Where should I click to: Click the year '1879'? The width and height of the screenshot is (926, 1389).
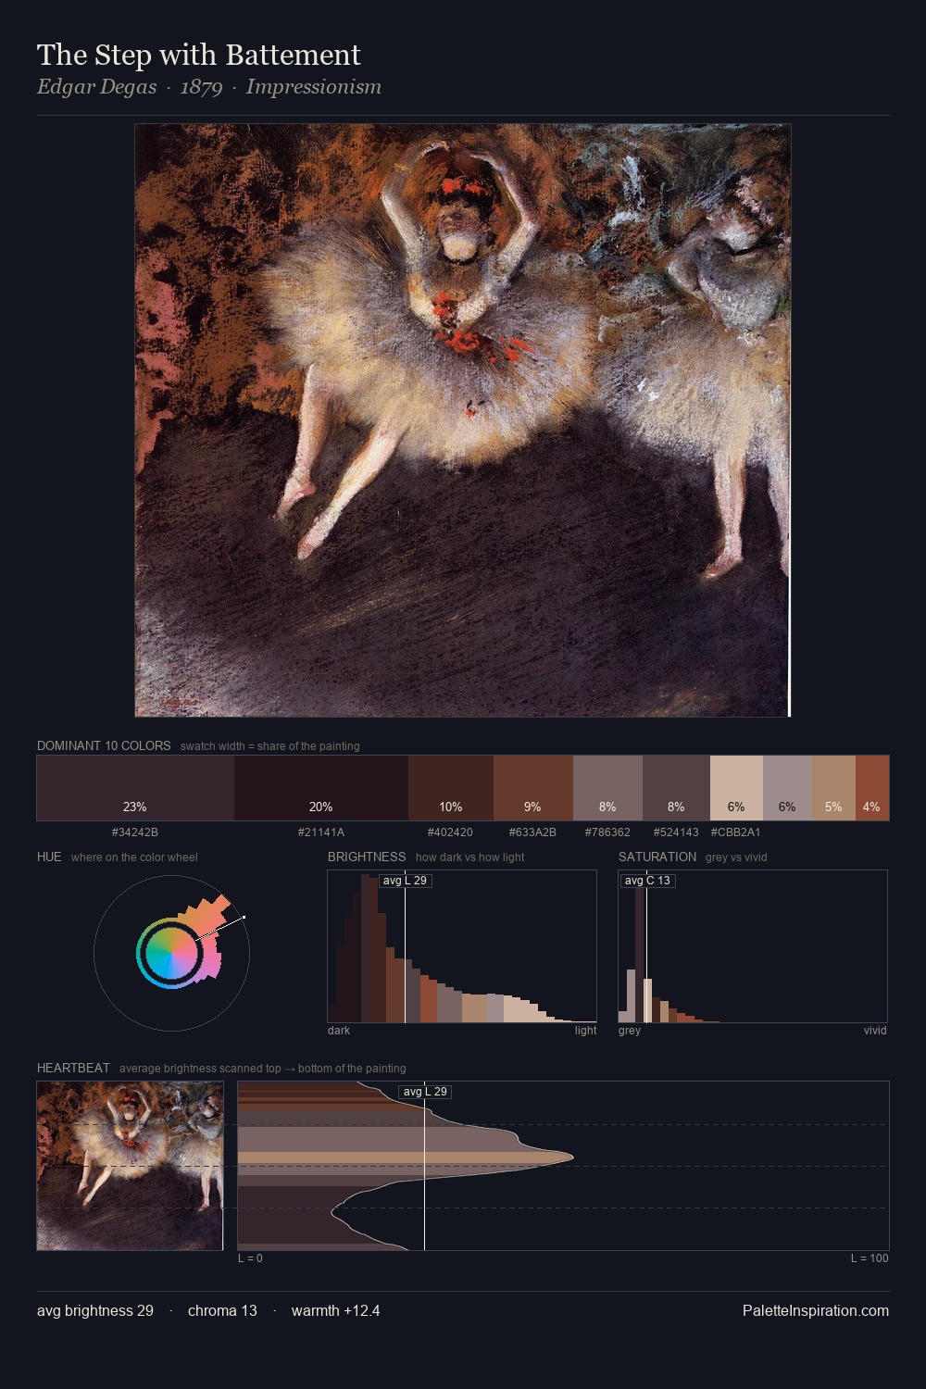201,87
